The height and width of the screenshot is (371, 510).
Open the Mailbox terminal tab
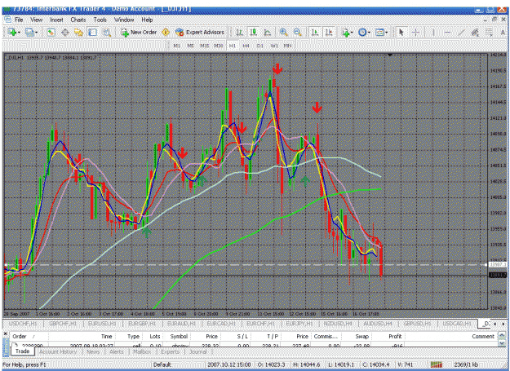point(142,351)
